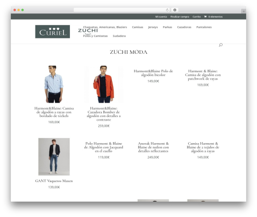Image resolution: width=257 pixels, height=217 pixels.
Task: Select the Parkas menu item
Action: coord(168,27)
